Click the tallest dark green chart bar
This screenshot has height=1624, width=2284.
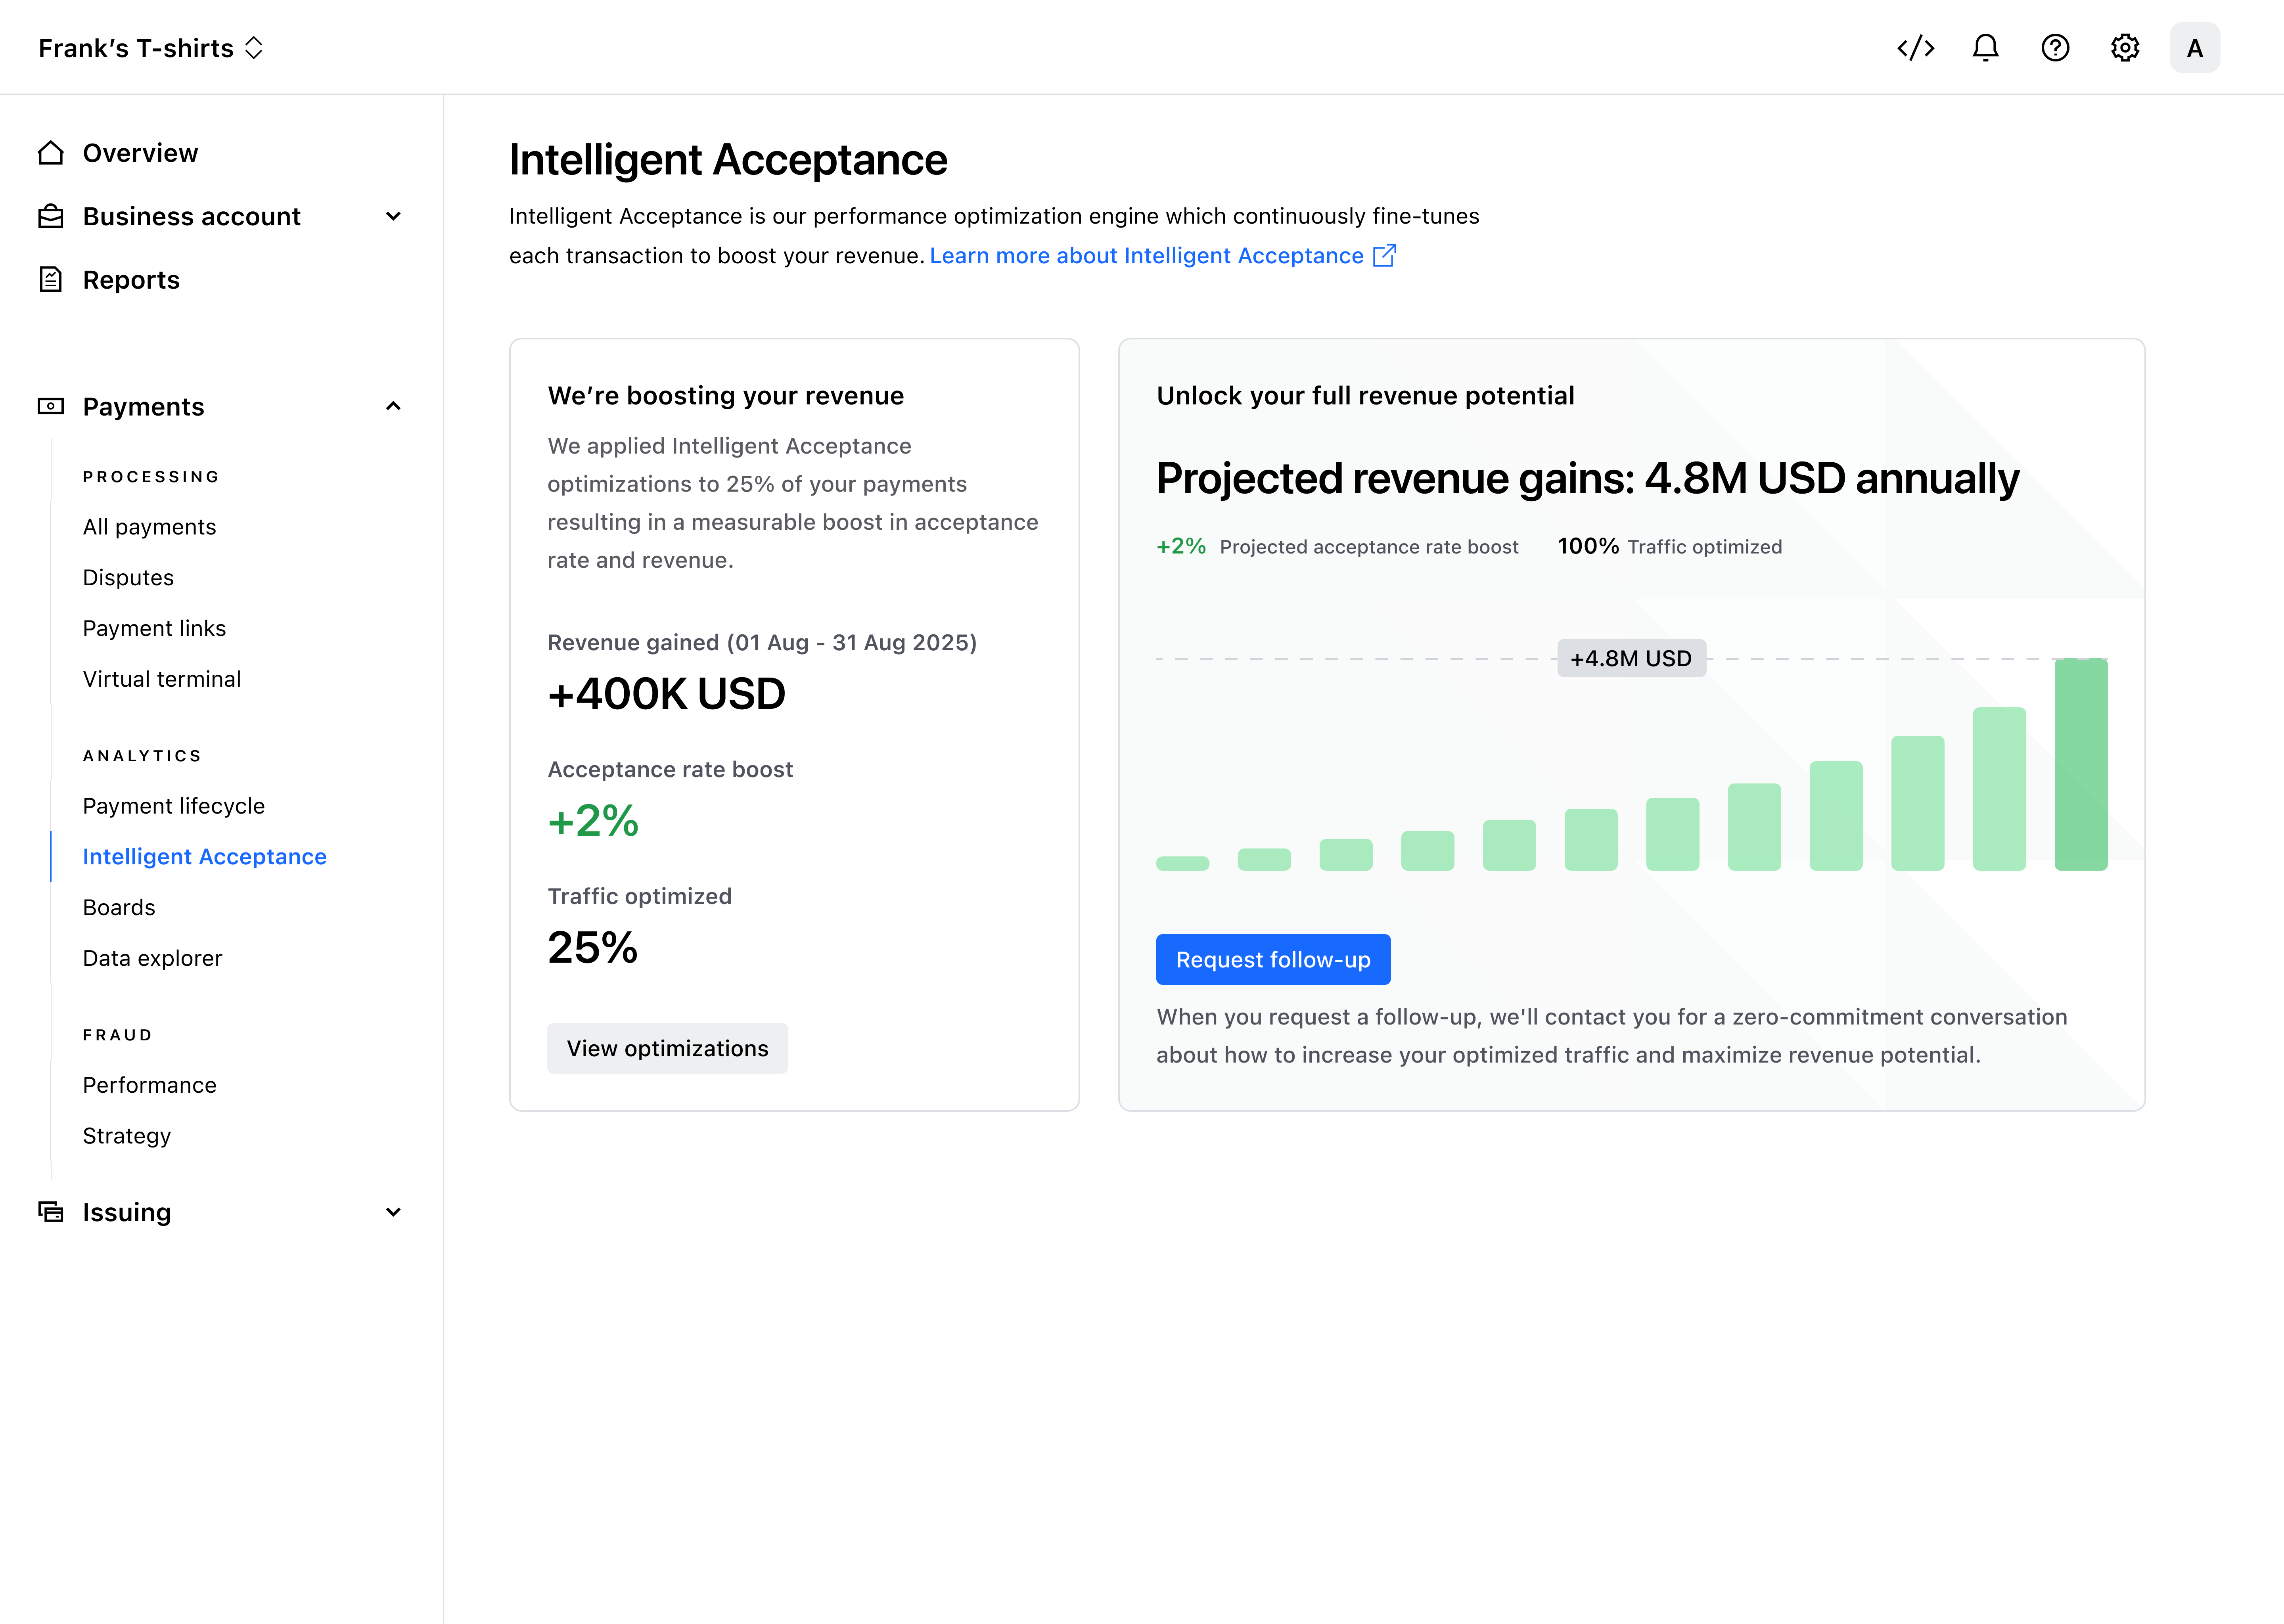[2081, 764]
